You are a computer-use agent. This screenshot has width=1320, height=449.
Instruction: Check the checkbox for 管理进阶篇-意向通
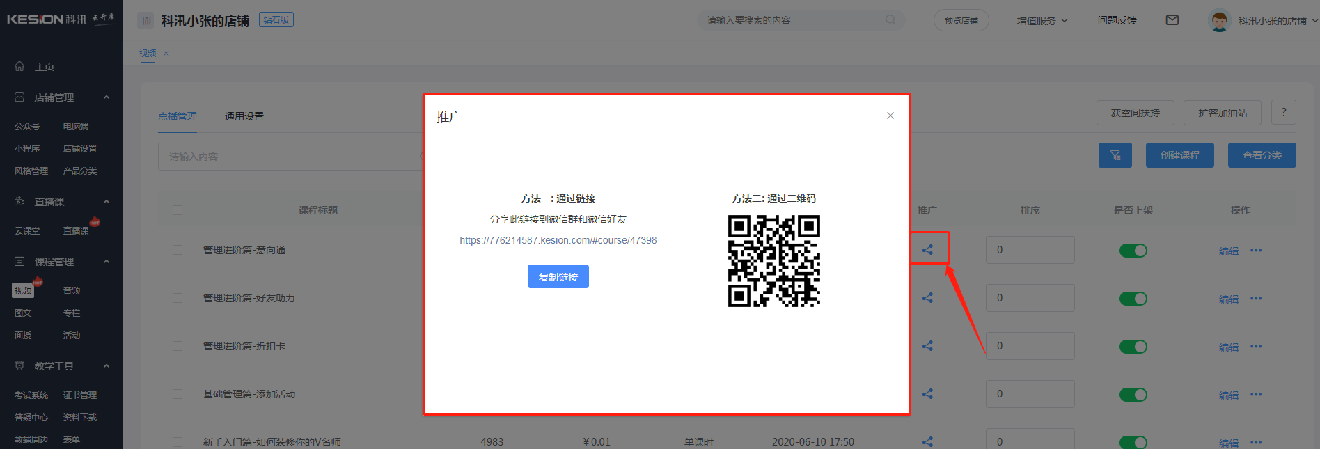pyautogui.click(x=178, y=250)
